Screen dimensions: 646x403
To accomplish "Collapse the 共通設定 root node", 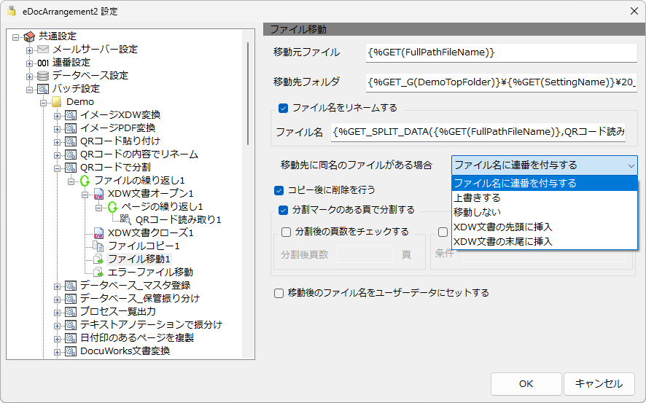I will point(15,37).
